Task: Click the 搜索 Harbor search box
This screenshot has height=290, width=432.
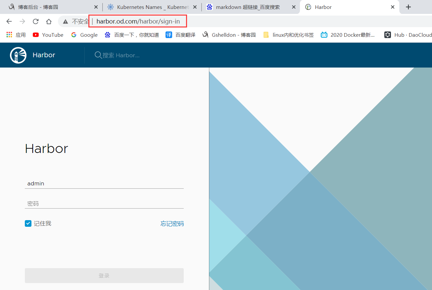Action: tap(121, 55)
